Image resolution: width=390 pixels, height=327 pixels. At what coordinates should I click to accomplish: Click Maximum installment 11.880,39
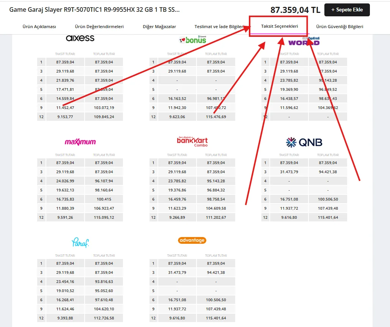coord(65,209)
